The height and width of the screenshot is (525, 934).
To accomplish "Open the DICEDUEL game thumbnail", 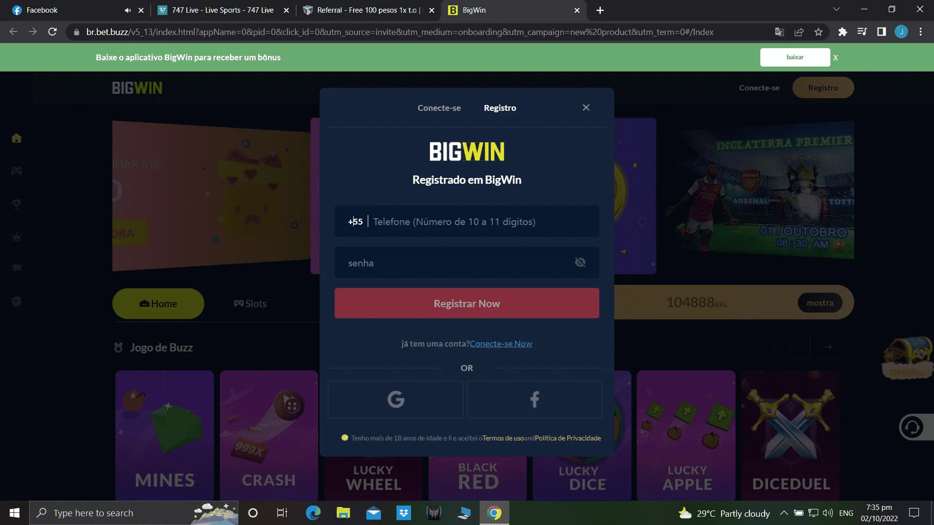I will pos(790,435).
